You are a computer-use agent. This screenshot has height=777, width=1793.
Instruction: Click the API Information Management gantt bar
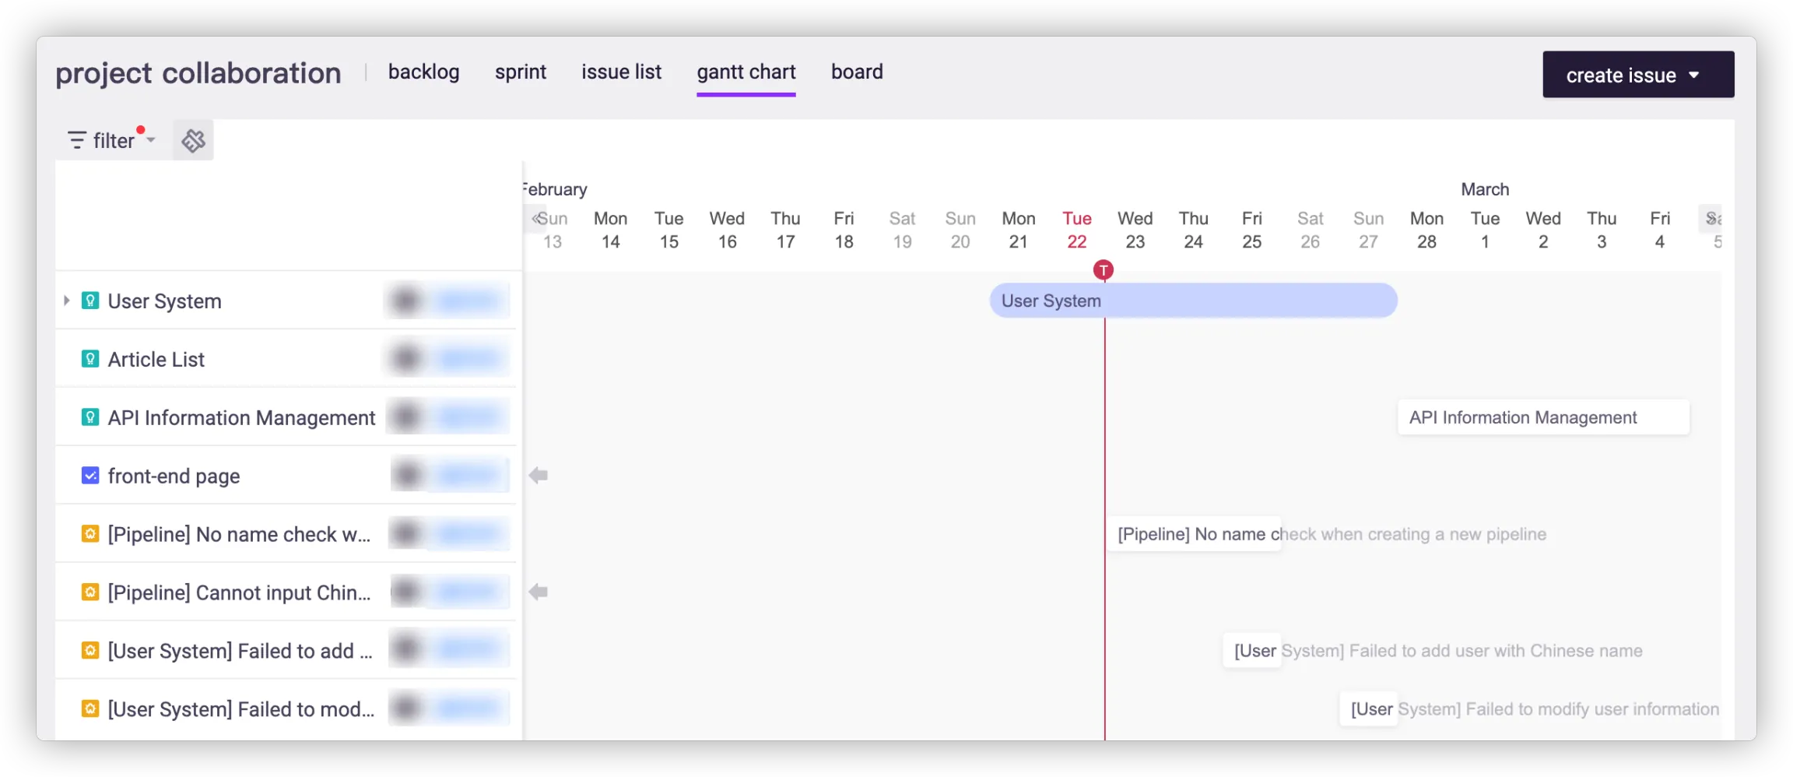point(1542,417)
